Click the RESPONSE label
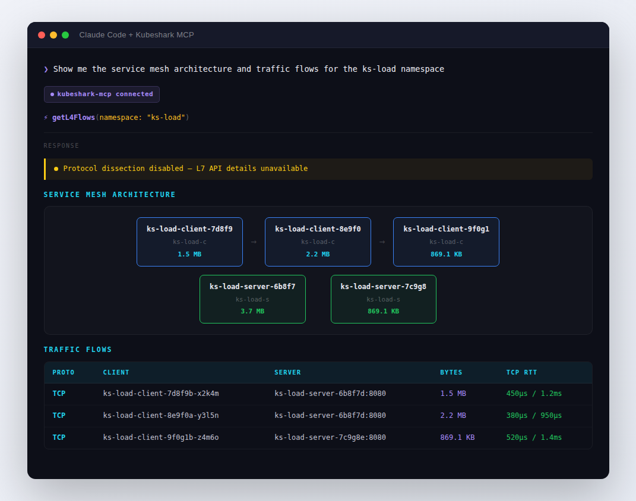Screen dimensions: 636x501 [x=61, y=145]
